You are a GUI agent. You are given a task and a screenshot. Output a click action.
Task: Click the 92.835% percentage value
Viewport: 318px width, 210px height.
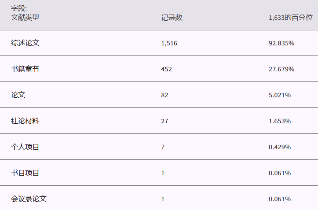click(x=281, y=43)
